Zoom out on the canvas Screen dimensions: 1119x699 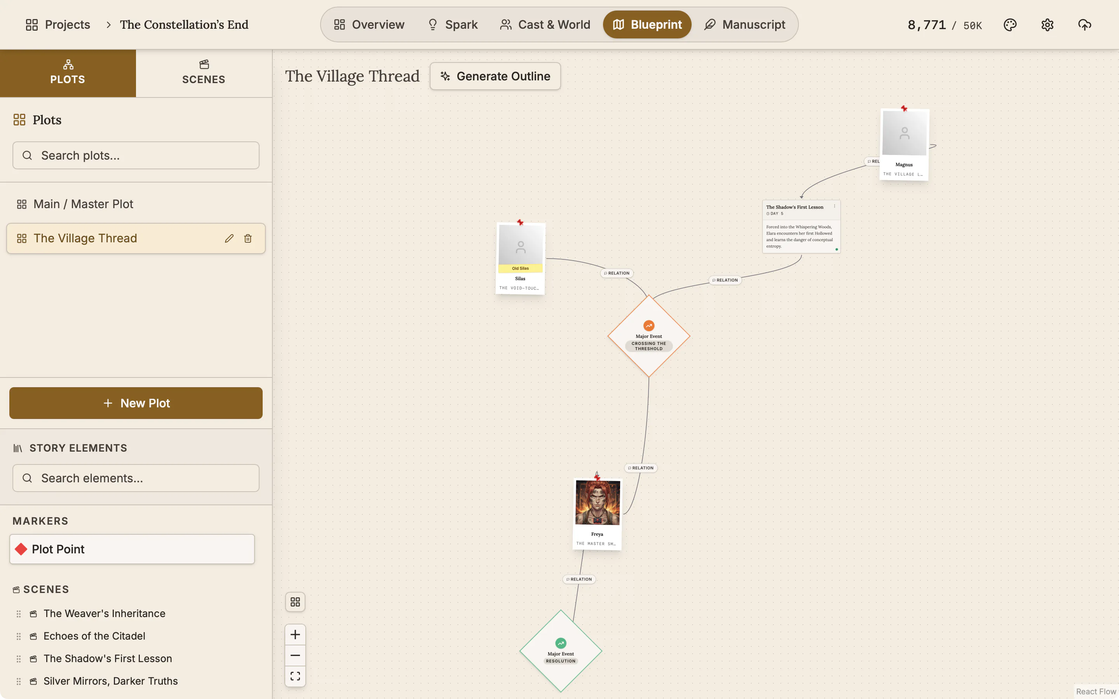pos(295,656)
